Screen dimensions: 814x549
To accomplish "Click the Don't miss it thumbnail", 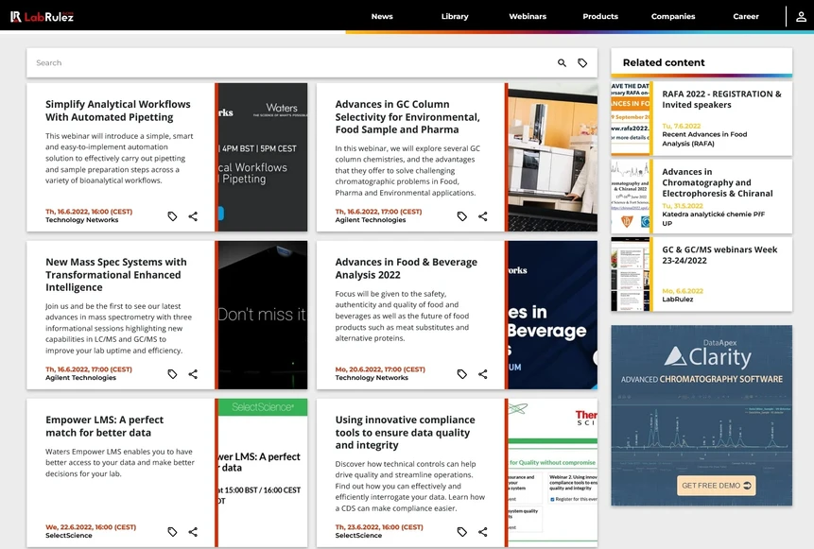I will coord(263,315).
